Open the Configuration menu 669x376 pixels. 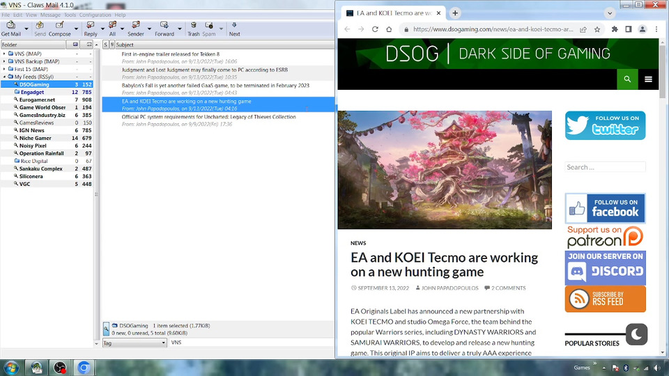tap(95, 15)
